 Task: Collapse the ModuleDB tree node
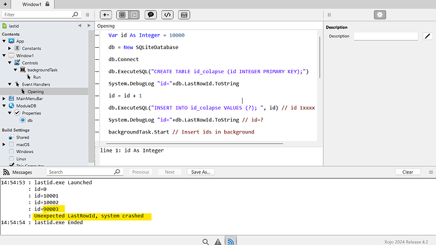[4, 106]
